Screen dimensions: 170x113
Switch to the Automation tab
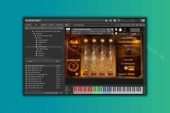pyautogui.click(x=59, y=25)
